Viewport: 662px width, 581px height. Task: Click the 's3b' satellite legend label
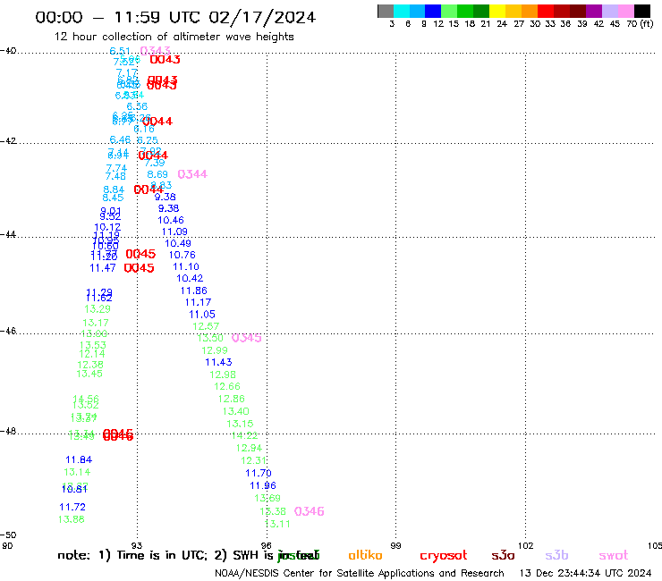[x=556, y=555]
